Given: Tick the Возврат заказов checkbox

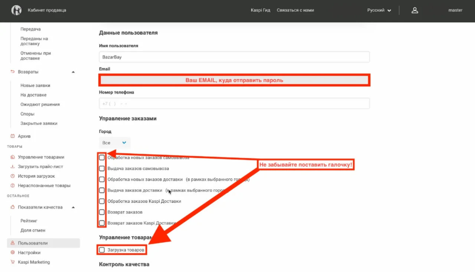Looking at the screenshot, I should [102, 212].
